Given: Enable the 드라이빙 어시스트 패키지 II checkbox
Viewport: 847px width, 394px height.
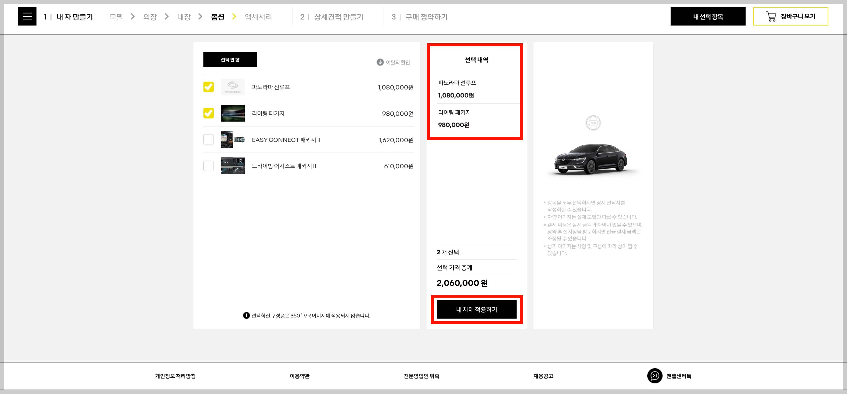Looking at the screenshot, I should 209,166.
